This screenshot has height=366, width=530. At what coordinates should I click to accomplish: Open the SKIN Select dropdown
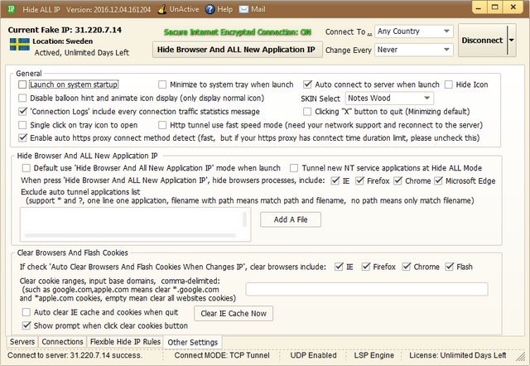(388, 99)
